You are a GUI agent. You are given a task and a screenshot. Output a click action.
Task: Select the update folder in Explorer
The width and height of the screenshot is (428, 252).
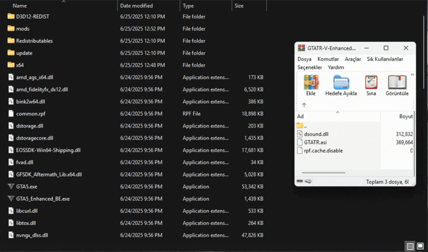pos(24,53)
